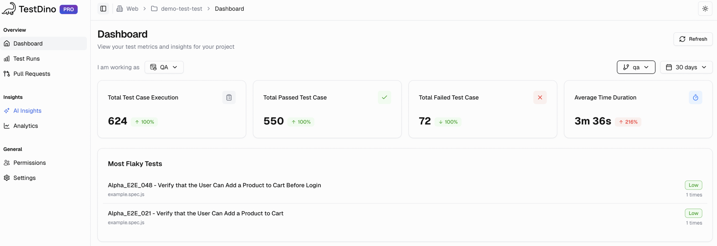Navigate to demo-test-test via breadcrumb
This screenshot has height=246, width=717.
(x=181, y=9)
